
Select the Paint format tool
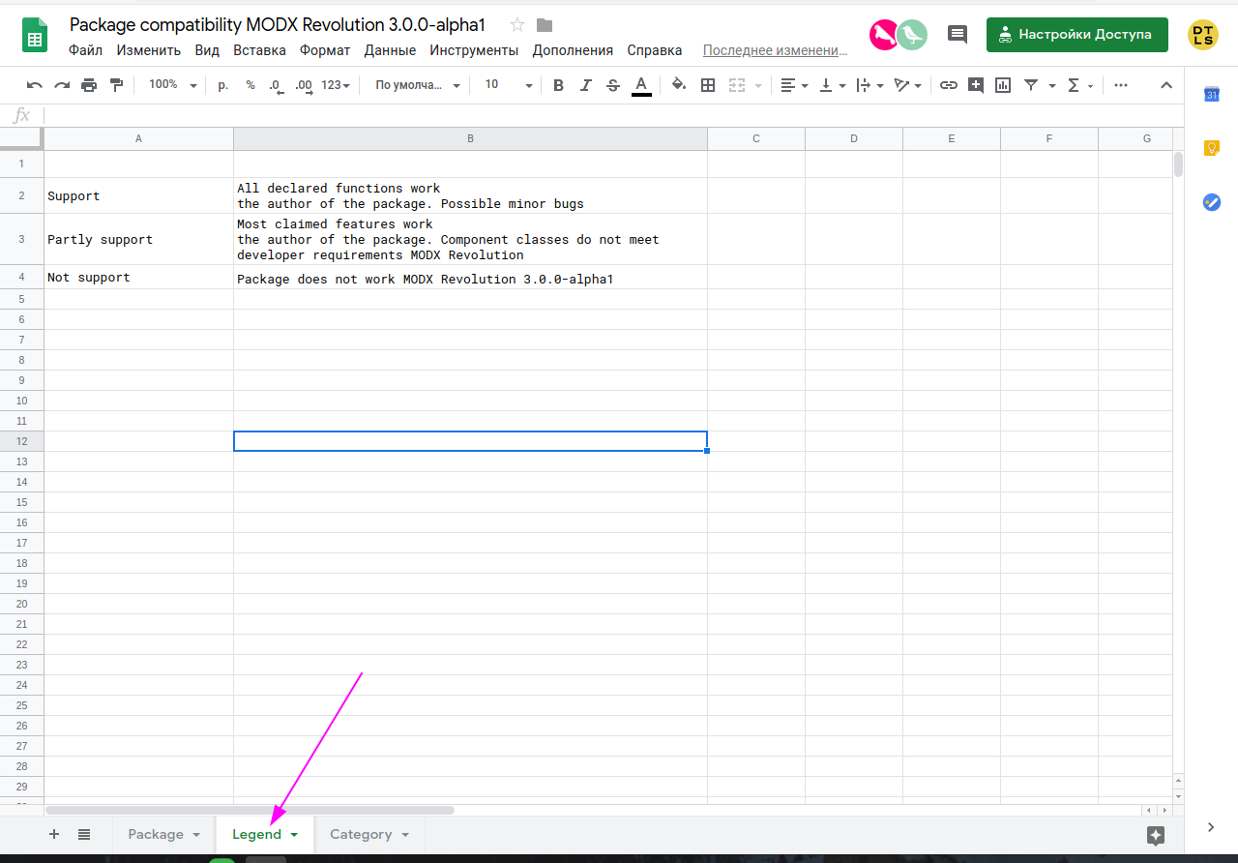click(116, 85)
